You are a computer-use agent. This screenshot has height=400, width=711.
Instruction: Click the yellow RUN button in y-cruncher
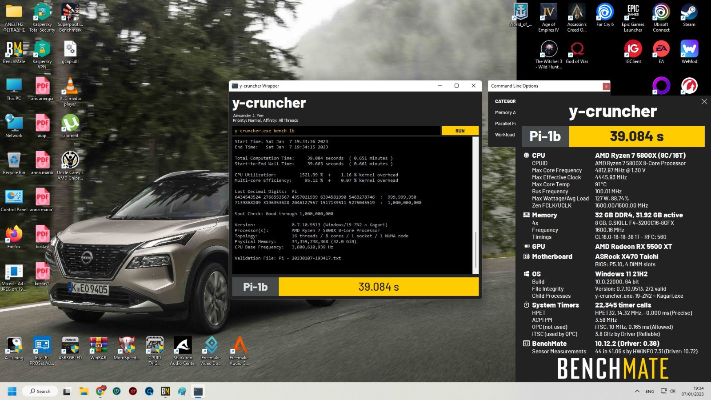click(460, 131)
